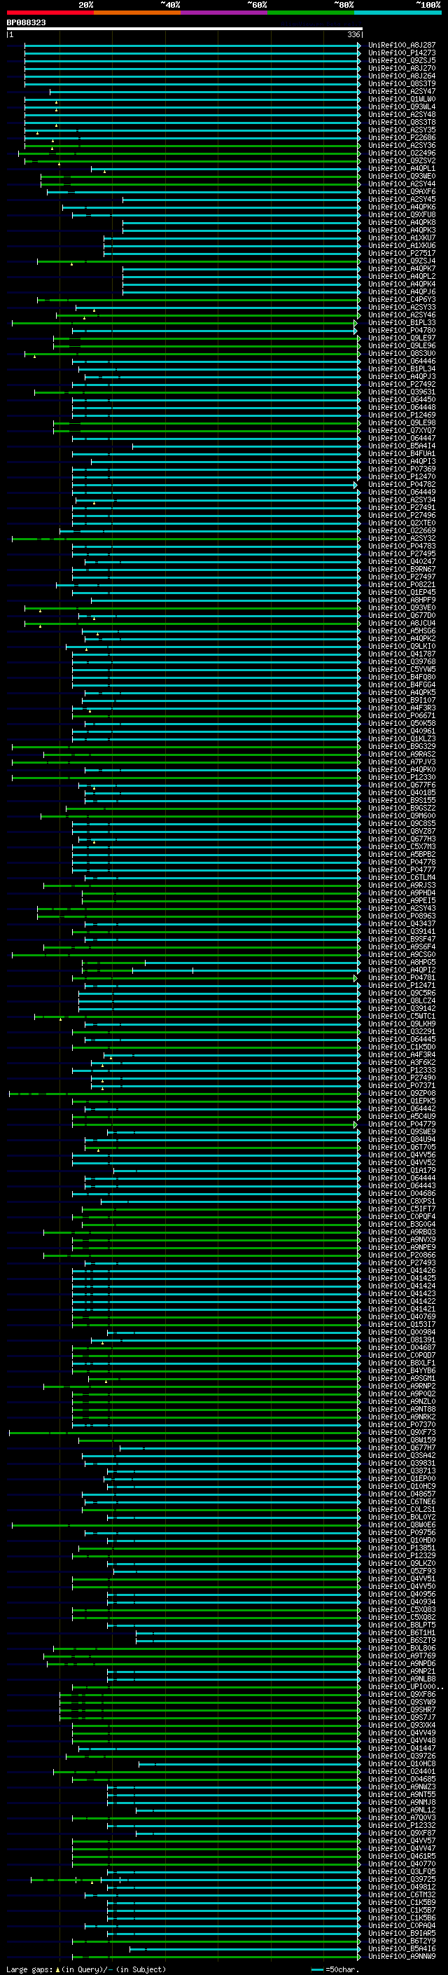The width and height of the screenshot is (448, 1975).
Task: Select the UniRef100_Q9LKI0 label
Action: point(402,647)
